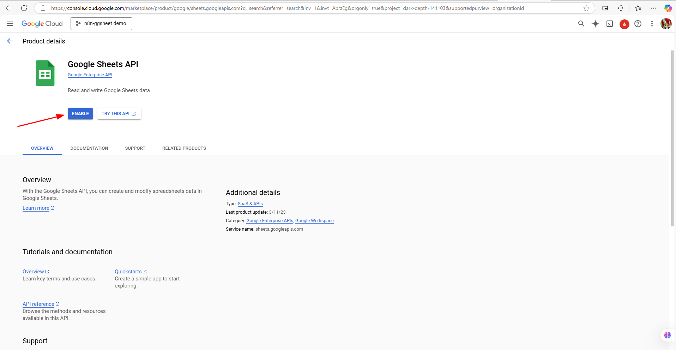Open the Google Enterprise API link
676x350 pixels.
pyautogui.click(x=90, y=75)
